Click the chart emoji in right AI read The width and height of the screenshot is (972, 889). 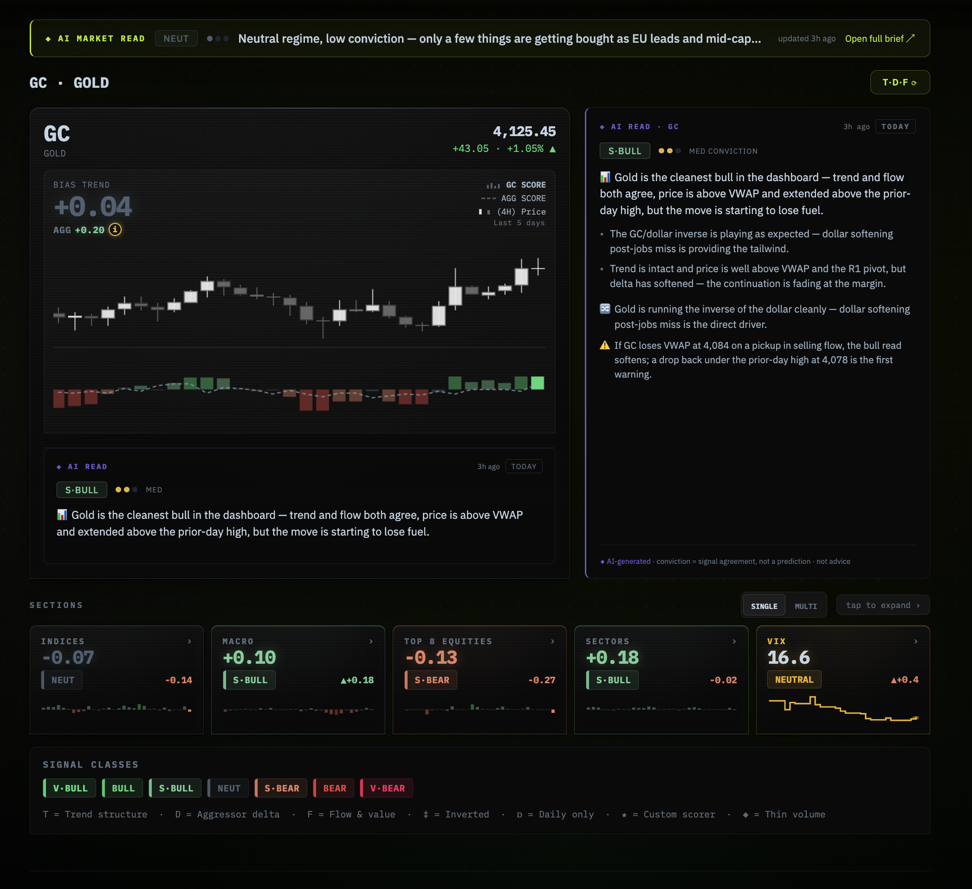605,177
